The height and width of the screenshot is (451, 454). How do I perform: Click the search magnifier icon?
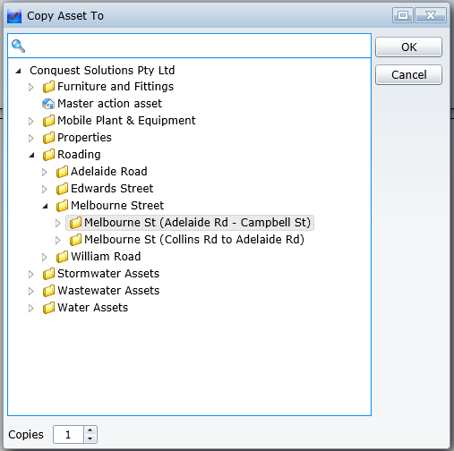coord(18,46)
